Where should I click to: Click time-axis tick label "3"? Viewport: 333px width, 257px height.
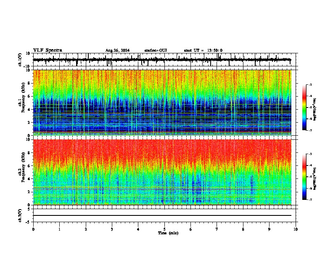tap(112, 229)
